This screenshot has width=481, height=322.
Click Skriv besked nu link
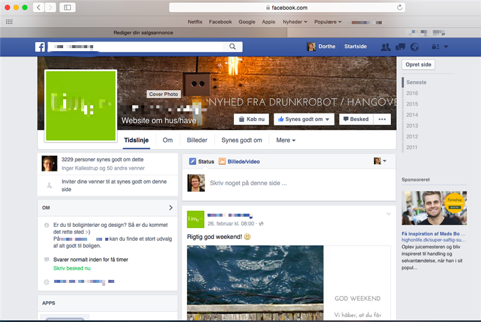pos(72,268)
